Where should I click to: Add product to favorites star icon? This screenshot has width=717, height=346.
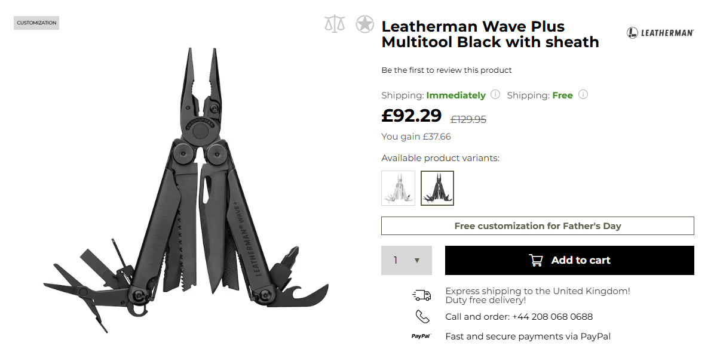[x=364, y=24]
